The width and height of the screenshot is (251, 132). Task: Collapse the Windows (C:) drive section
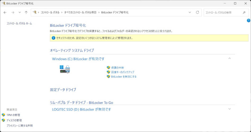tap(230, 59)
